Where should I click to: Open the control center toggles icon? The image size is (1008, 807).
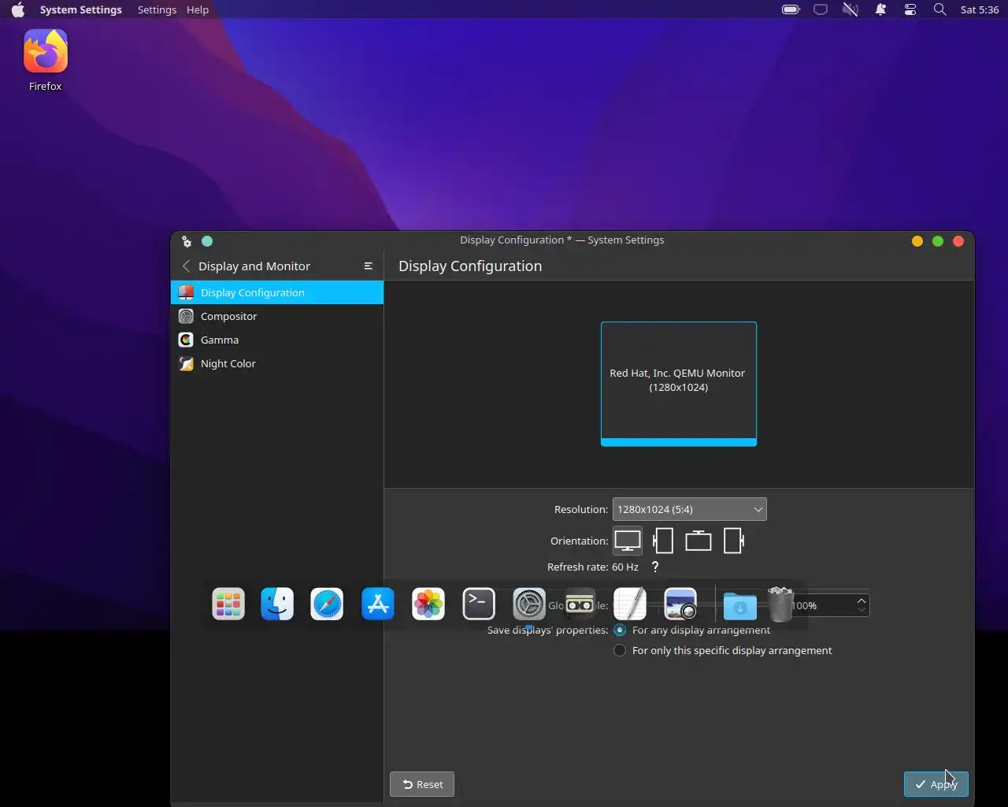coord(910,9)
